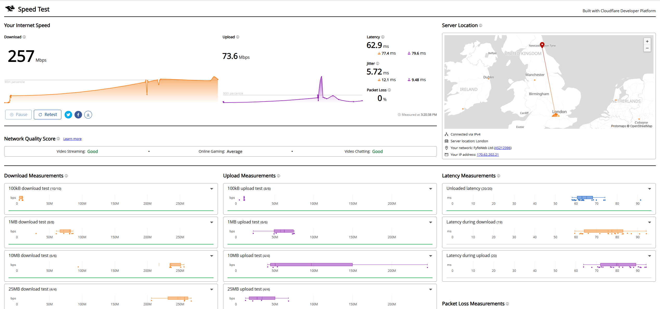Open the Download info icon
The height and width of the screenshot is (309, 660).
(x=24, y=37)
